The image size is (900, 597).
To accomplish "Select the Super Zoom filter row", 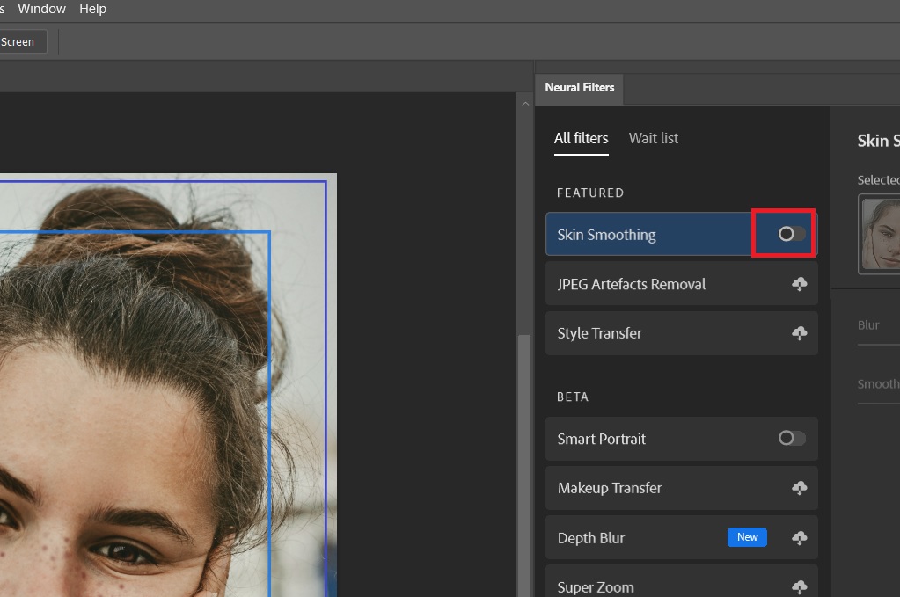I will click(681, 581).
